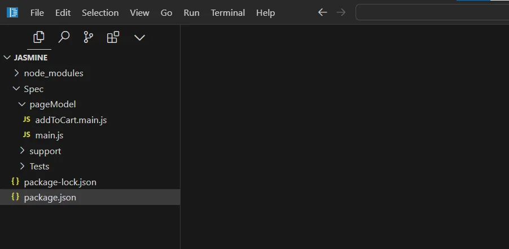This screenshot has width=509, height=249.
Task: Open the Source Control icon
Action: 89,37
